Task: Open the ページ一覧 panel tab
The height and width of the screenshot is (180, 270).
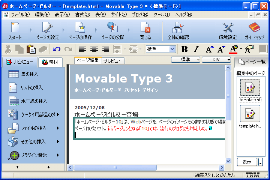Action: 252,61
